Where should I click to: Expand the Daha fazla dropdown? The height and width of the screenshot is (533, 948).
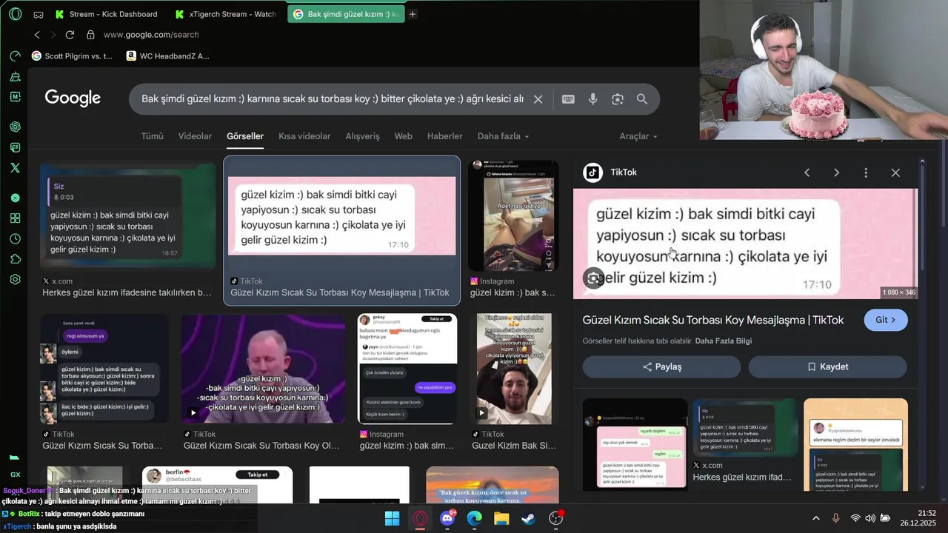pyautogui.click(x=504, y=136)
